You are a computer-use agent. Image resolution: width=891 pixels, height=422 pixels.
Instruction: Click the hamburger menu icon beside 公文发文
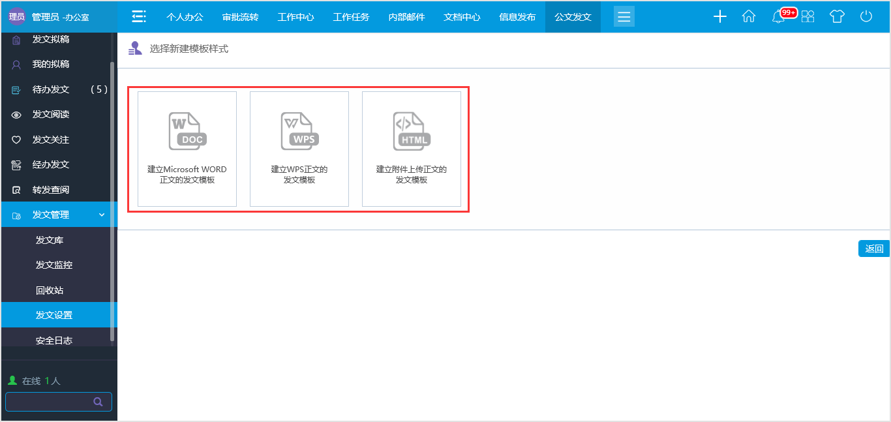pos(624,16)
